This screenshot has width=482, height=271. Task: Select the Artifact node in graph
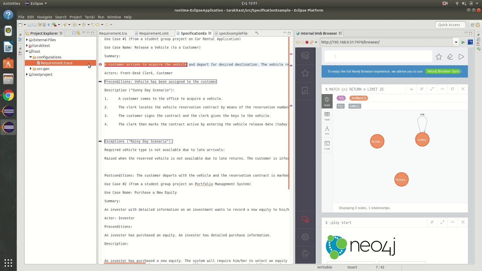(422, 140)
